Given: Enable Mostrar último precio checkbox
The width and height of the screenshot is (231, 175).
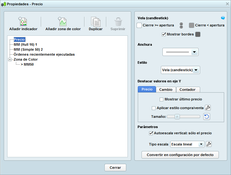Looking at the screenshot, I should tap(161, 99).
